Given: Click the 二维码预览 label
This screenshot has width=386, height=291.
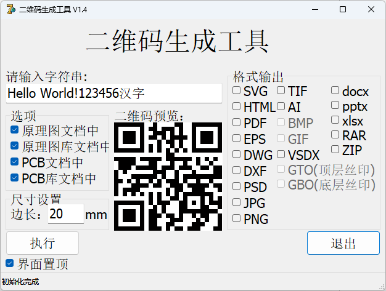Looking at the screenshot, I should pyautogui.click(x=149, y=116).
